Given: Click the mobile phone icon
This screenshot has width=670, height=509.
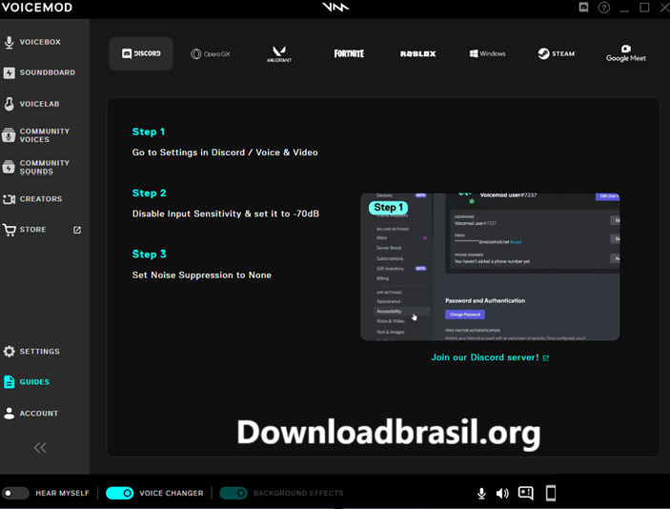Looking at the screenshot, I should coord(551,493).
